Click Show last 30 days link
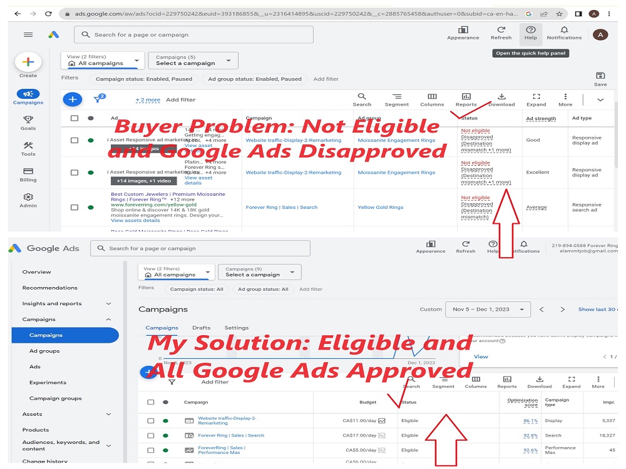 (x=598, y=310)
